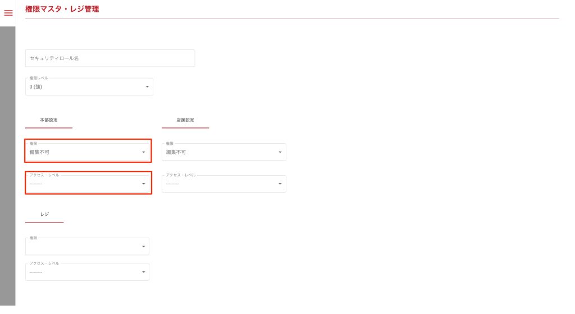Select the 店舗設定 section heading
This screenshot has width=575, height=314.
coord(185,120)
